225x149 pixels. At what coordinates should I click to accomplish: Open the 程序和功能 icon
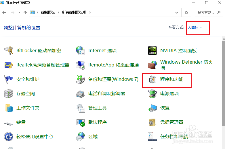pos(152,79)
